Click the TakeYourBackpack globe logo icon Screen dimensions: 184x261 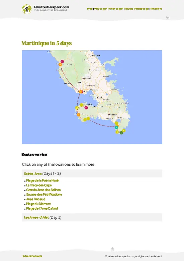point(26,9)
